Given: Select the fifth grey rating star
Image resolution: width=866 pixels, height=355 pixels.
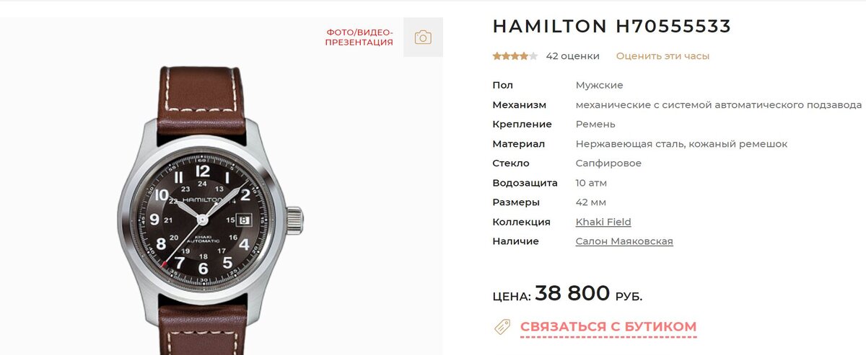Looking at the screenshot, I should click(x=534, y=55).
